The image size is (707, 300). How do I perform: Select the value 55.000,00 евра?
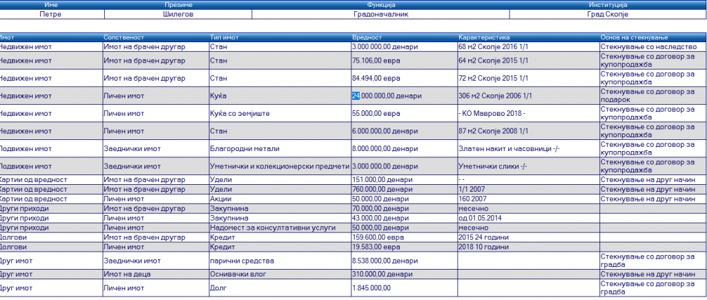405,114
